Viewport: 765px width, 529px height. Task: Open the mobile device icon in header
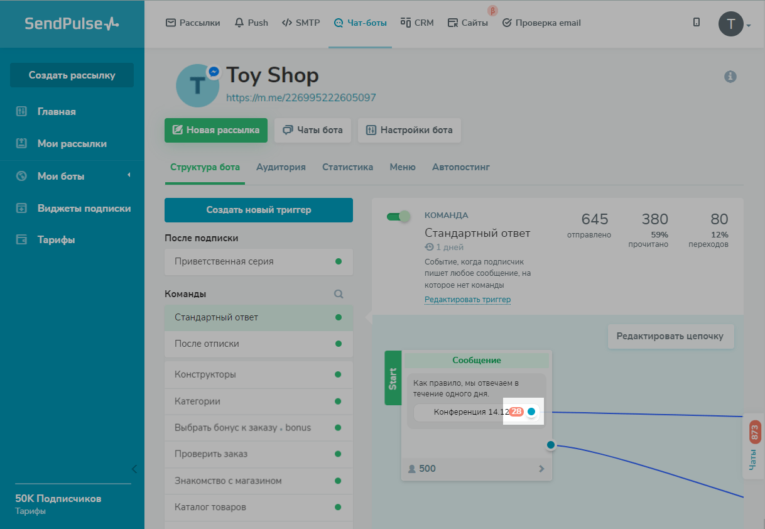(x=697, y=22)
